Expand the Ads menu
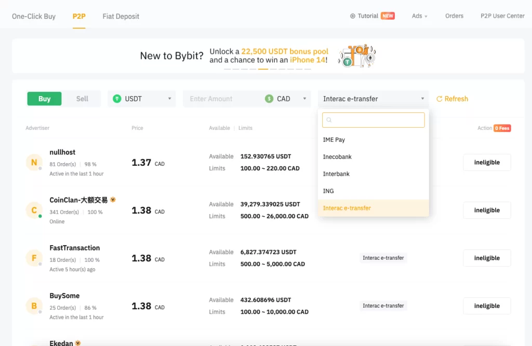 pyautogui.click(x=419, y=16)
